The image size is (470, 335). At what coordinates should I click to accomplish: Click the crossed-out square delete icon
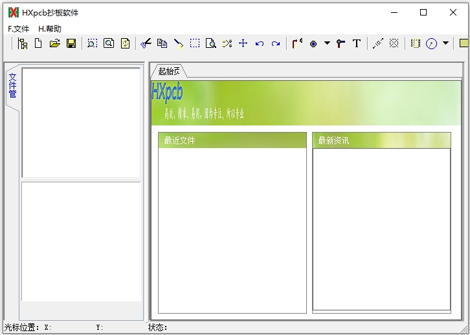[x=394, y=43]
